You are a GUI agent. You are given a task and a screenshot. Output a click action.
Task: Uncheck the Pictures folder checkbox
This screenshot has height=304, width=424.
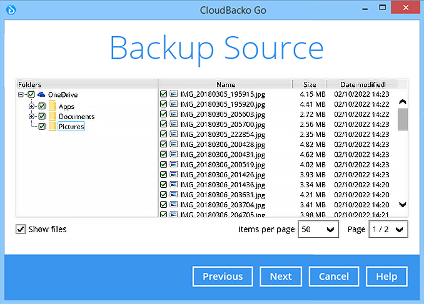[x=42, y=126]
